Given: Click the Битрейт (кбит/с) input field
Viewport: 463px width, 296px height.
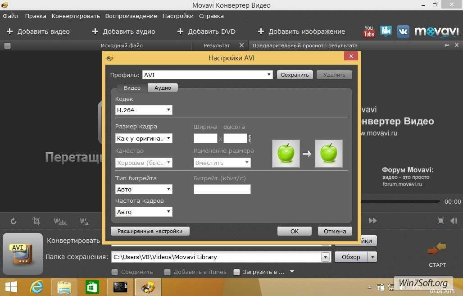Looking at the screenshot, I should coord(222,189).
